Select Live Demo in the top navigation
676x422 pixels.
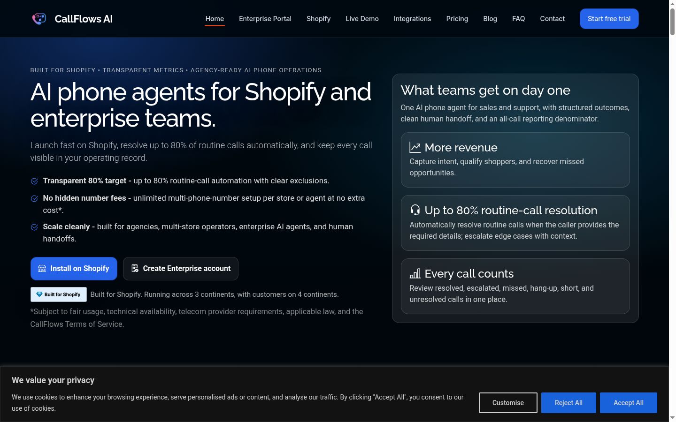[x=362, y=19]
